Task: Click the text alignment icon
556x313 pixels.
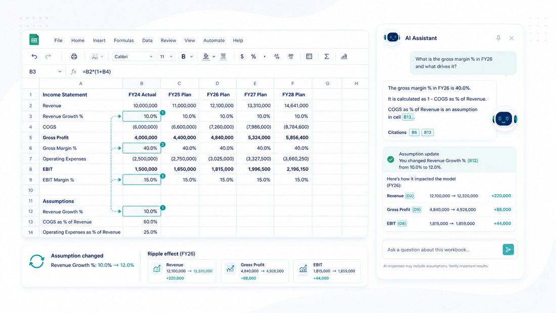Action: 223,57
